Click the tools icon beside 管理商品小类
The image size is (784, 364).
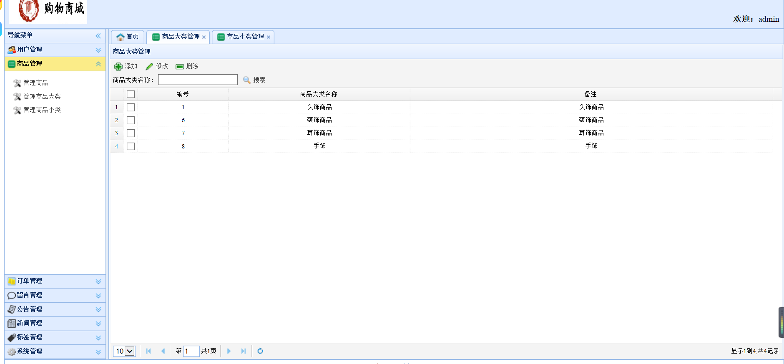[x=17, y=110]
